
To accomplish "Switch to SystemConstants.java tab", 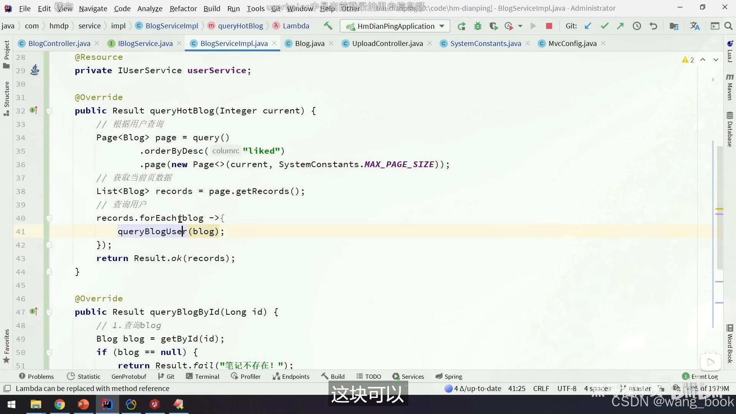I will coord(485,43).
